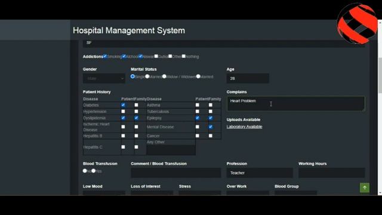The height and width of the screenshot is (215, 382).
Task: Select Yes for Blood Transfusion
Action: (x=94, y=171)
